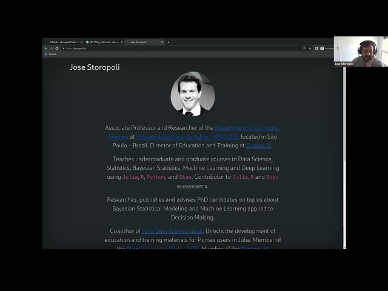The width and height of the screenshot is (388, 291).
Task: Open the Stan Governing Body - SGB link
Action: [x=162, y=247]
